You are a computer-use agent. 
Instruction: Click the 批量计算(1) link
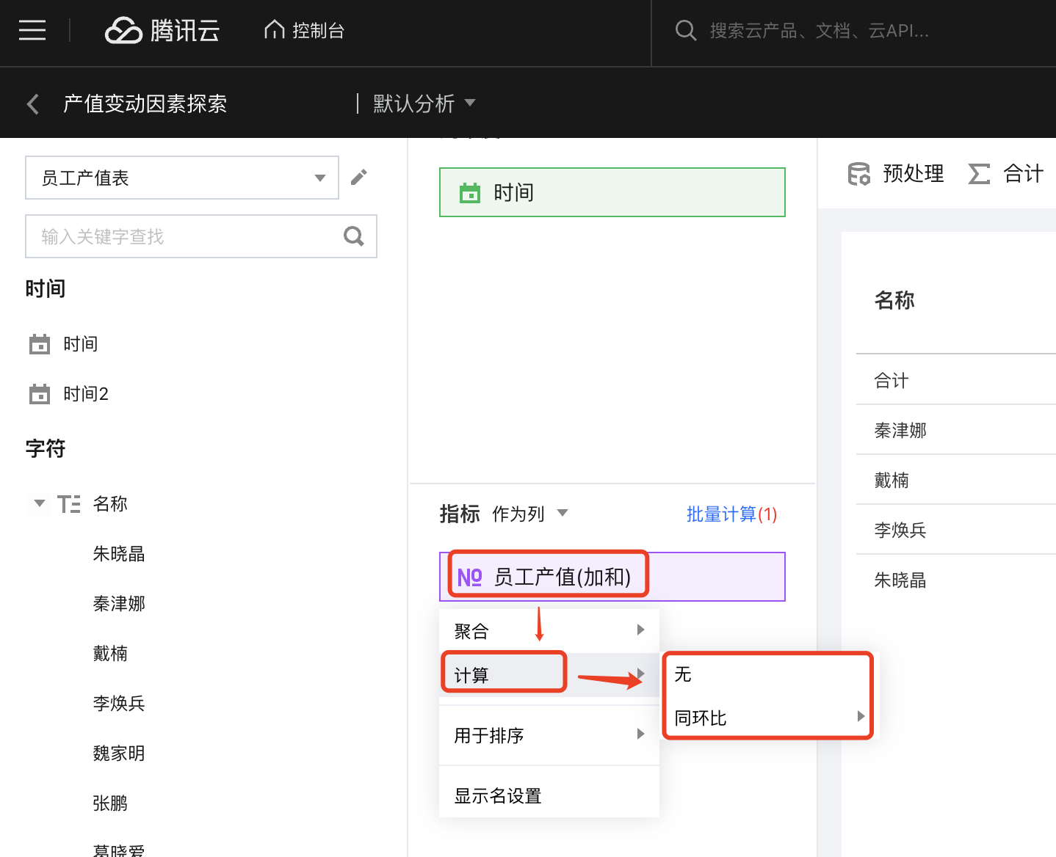click(731, 514)
